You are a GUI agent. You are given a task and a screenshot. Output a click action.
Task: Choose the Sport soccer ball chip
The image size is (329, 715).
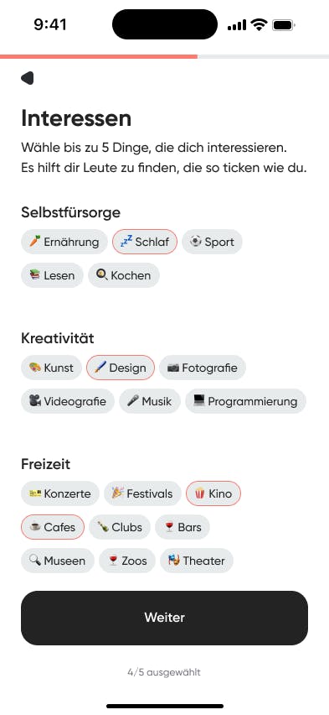pyautogui.click(x=212, y=242)
